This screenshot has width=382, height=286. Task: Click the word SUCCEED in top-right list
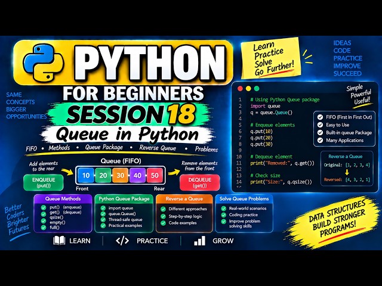347,73
